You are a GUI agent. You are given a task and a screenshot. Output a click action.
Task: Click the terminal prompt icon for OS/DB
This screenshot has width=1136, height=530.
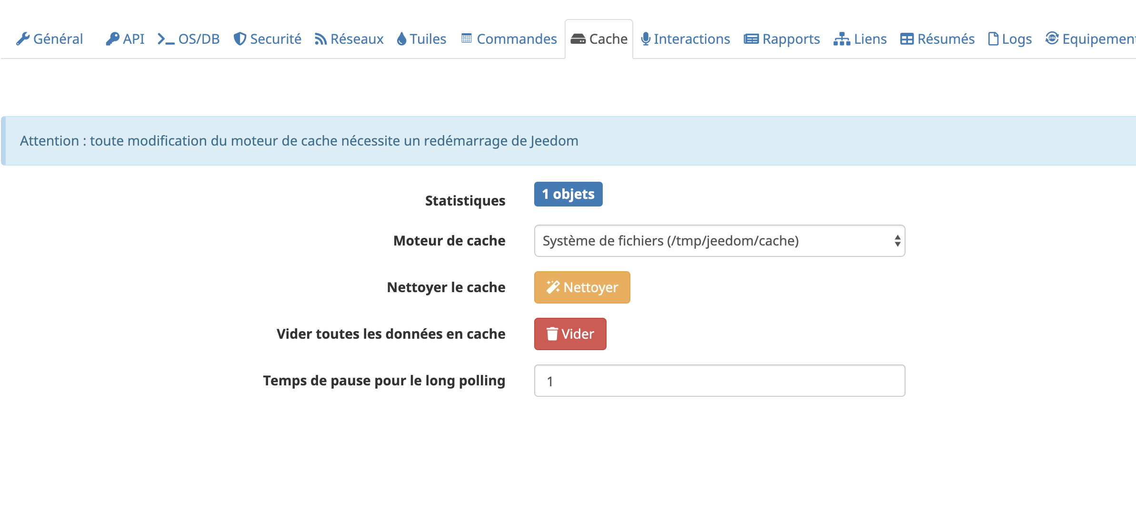pos(166,39)
